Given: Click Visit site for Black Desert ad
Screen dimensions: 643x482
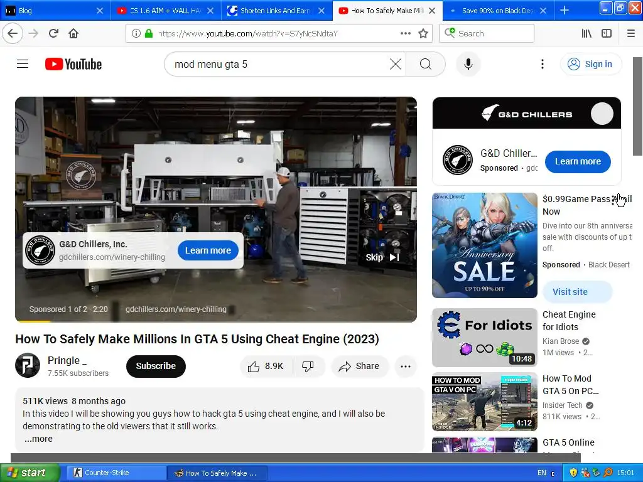Looking at the screenshot, I should (x=578, y=292).
